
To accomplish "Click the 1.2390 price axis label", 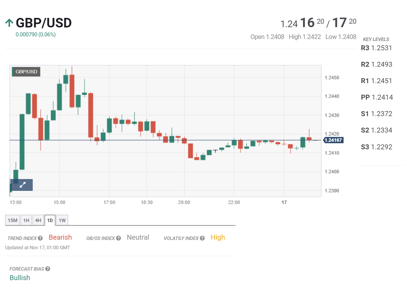I will [x=332, y=191].
